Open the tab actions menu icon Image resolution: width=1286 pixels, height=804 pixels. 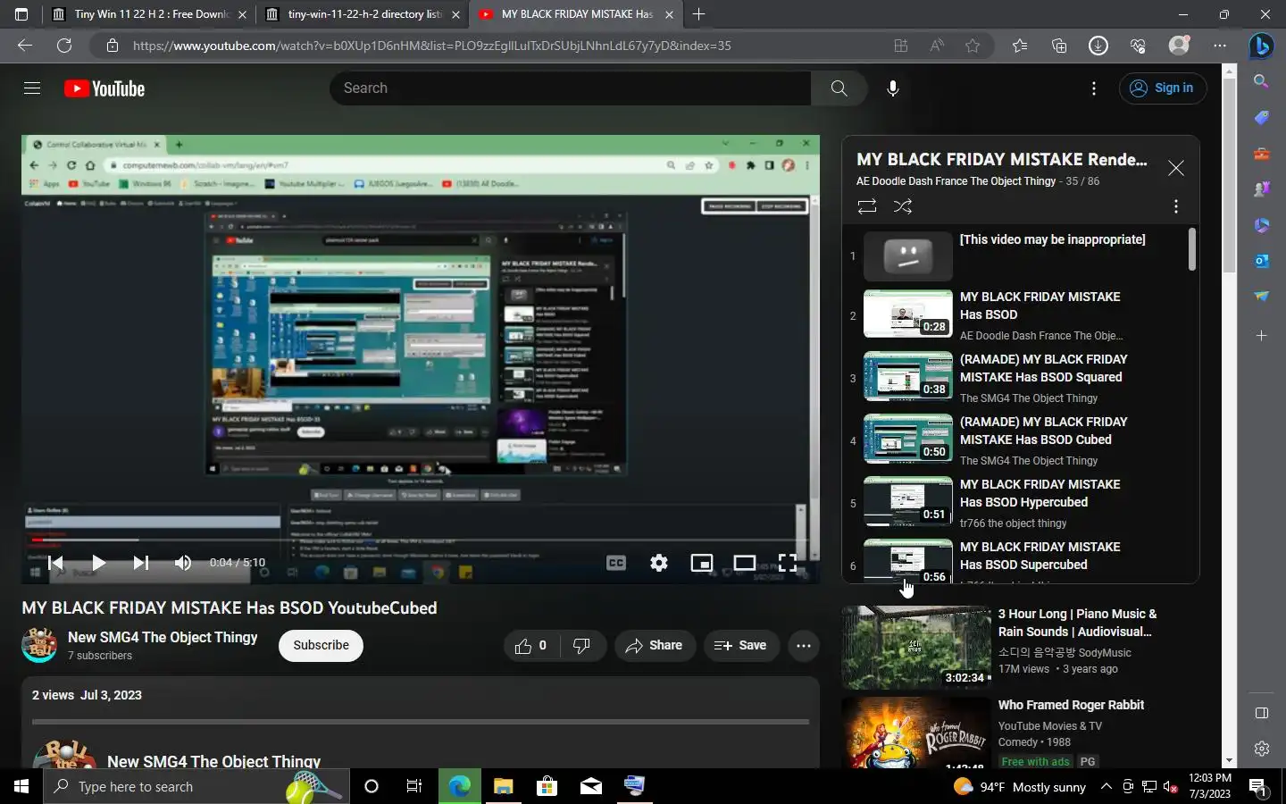coord(21,14)
